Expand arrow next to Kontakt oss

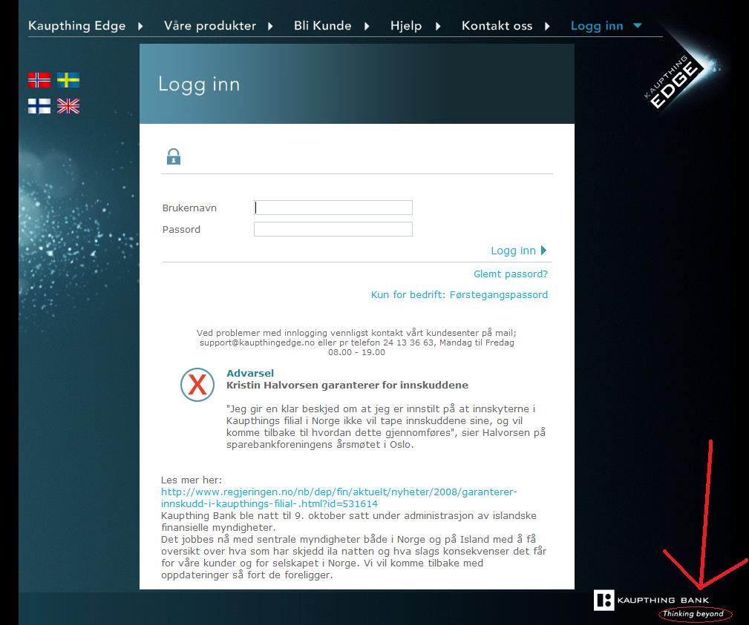point(547,26)
